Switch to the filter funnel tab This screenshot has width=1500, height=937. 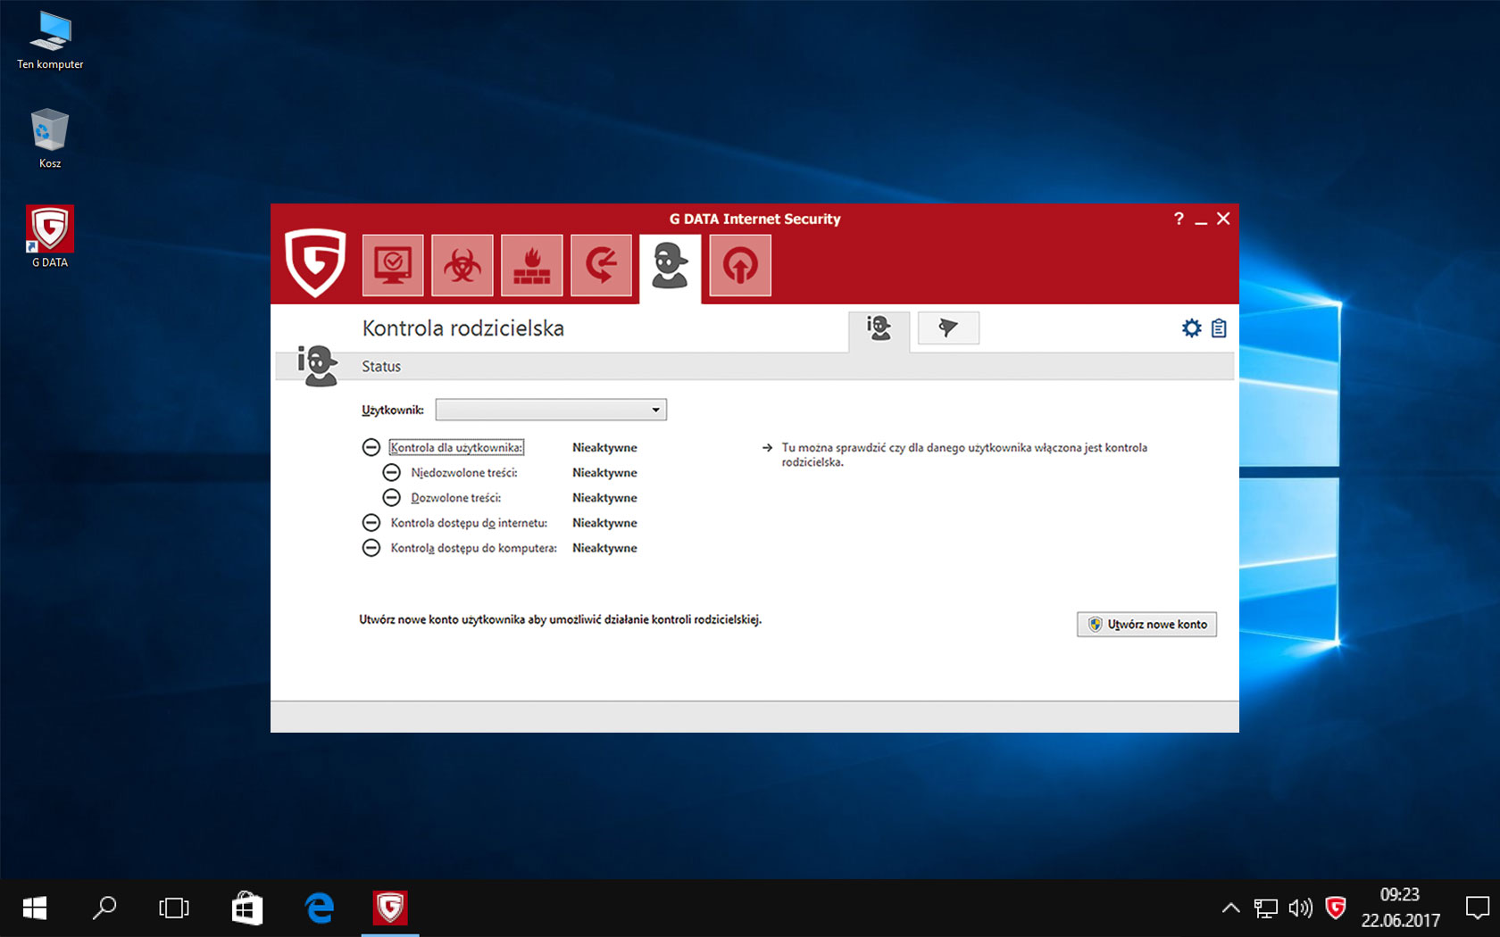(948, 328)
